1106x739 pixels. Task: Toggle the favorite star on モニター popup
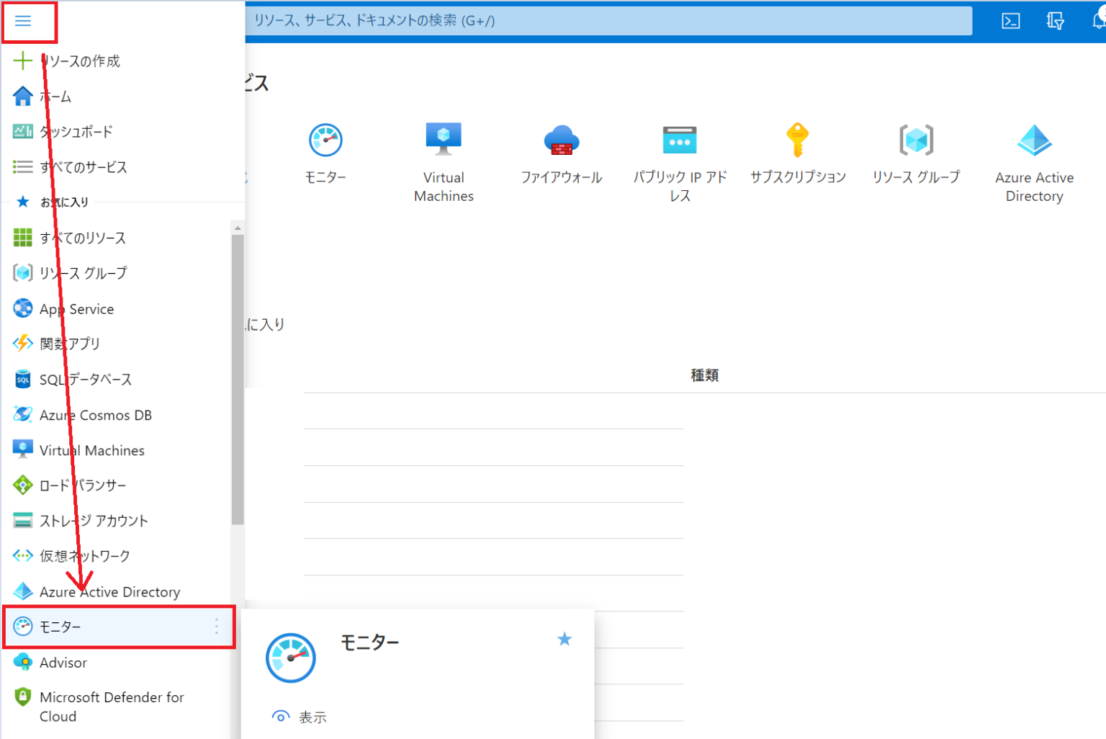click(x=565, y=639)
